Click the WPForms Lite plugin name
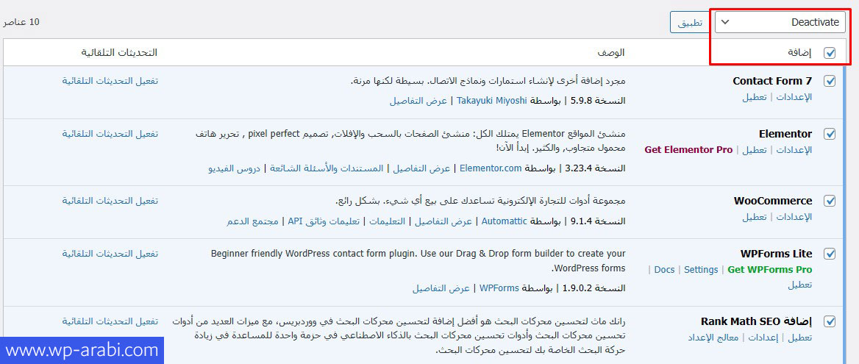This screenshot has height=364, width=859. coord(777,254)
